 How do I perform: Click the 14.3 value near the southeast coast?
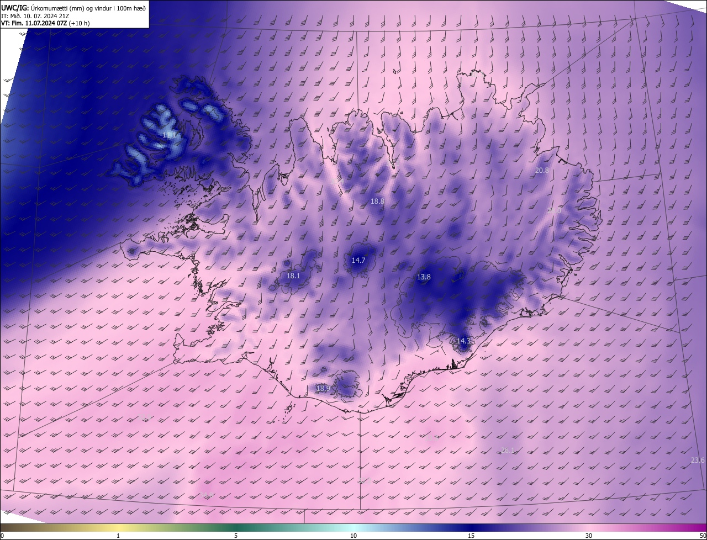pyautogui.click(x=463, y=341)
